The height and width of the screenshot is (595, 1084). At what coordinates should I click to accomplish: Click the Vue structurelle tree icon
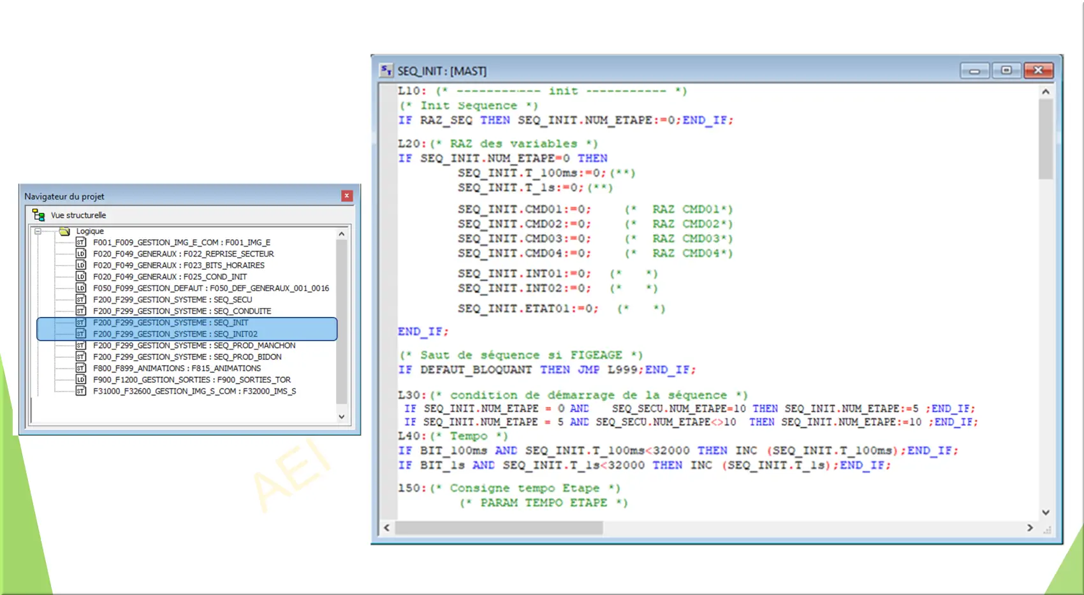pyautogui.click(x=39, y=215)
